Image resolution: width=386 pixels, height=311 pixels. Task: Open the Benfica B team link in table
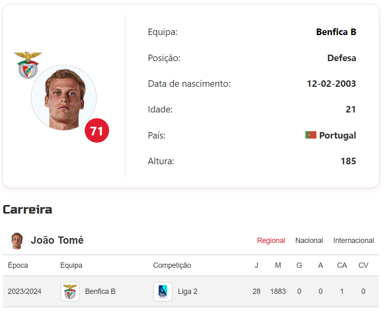(x=100, y=291)
